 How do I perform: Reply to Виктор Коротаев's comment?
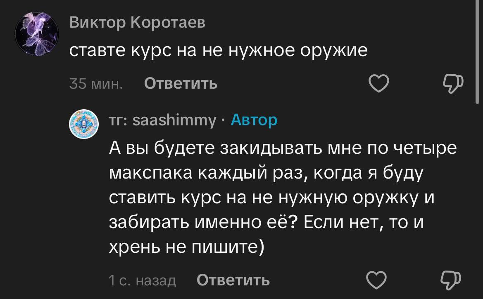[x=181, y=84]
